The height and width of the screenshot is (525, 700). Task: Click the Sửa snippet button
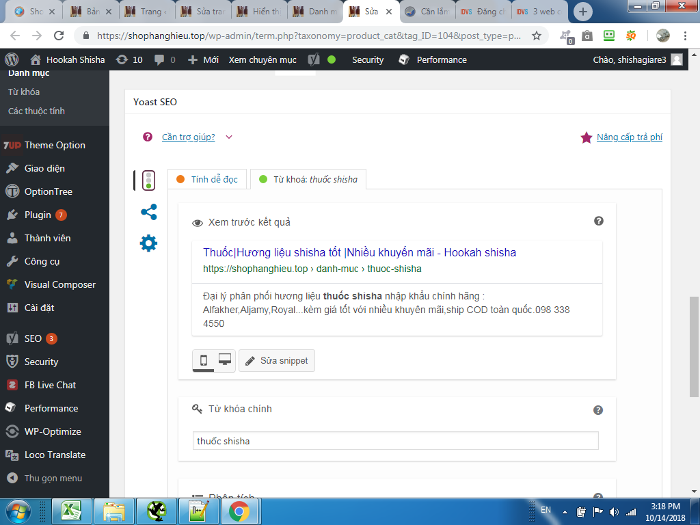pos(277,361)
